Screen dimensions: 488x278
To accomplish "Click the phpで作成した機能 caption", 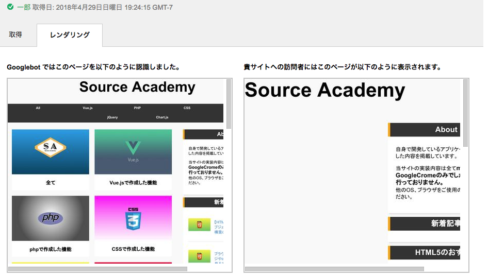I will pos(51,249).
